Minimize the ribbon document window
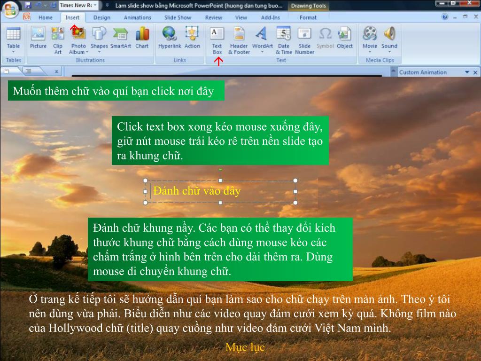Image resolution: width=481 pixels, height=361 pixels. [x=455, y=17]
